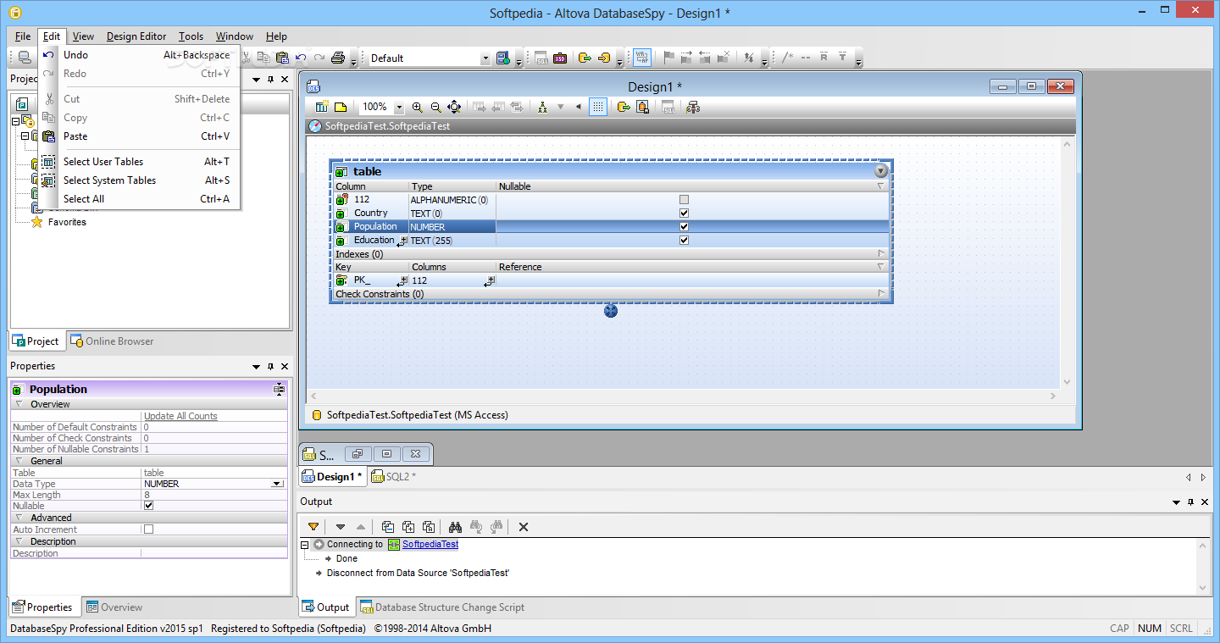The width and height of the screenshot is (1220, 643).
Task: Toggle Nullable checkbox for Education column
Action: (684, 241)
